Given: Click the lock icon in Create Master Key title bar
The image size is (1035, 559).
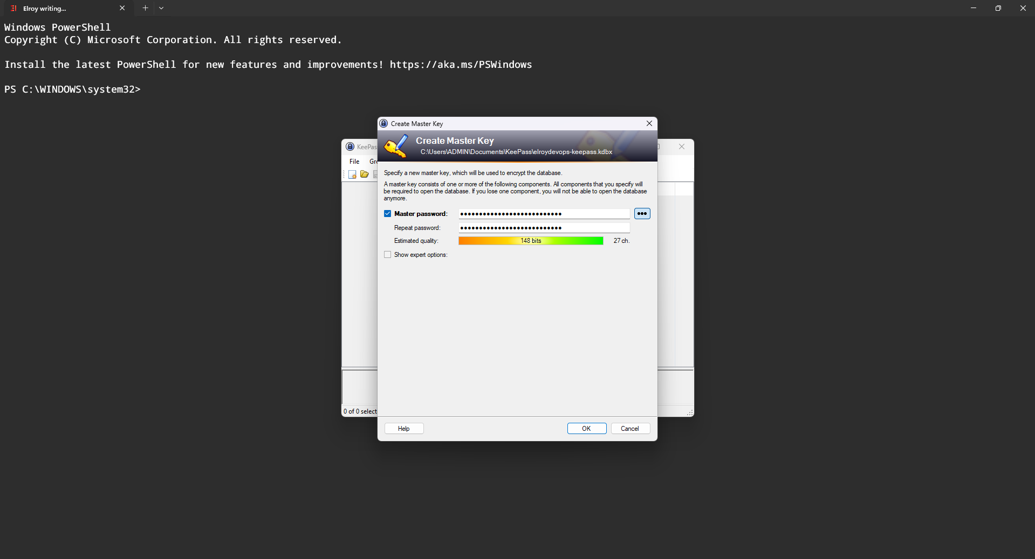Looking at the screenshot, I should tap(383, 123).
